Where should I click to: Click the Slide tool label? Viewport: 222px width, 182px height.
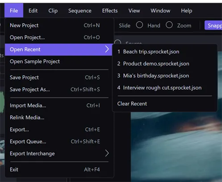125,26
